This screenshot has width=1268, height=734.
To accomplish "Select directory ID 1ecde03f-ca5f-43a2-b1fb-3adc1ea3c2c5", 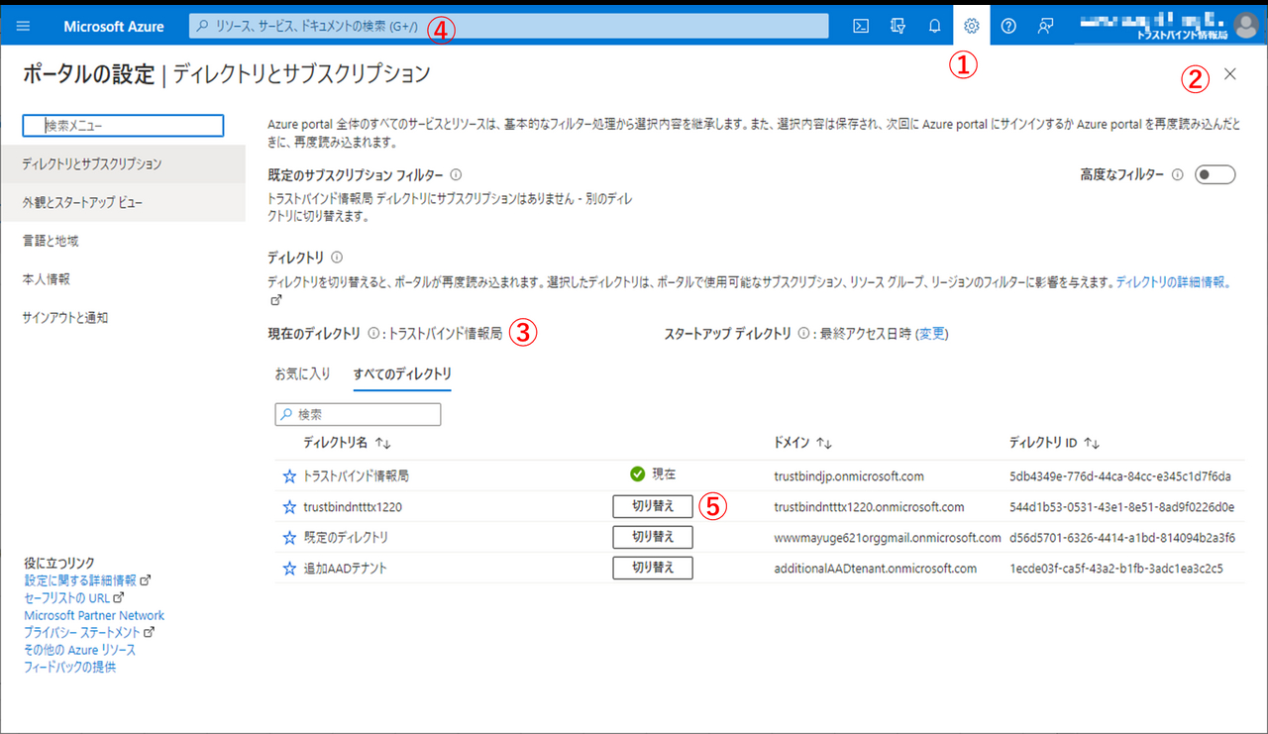I will coord(1115,569).
